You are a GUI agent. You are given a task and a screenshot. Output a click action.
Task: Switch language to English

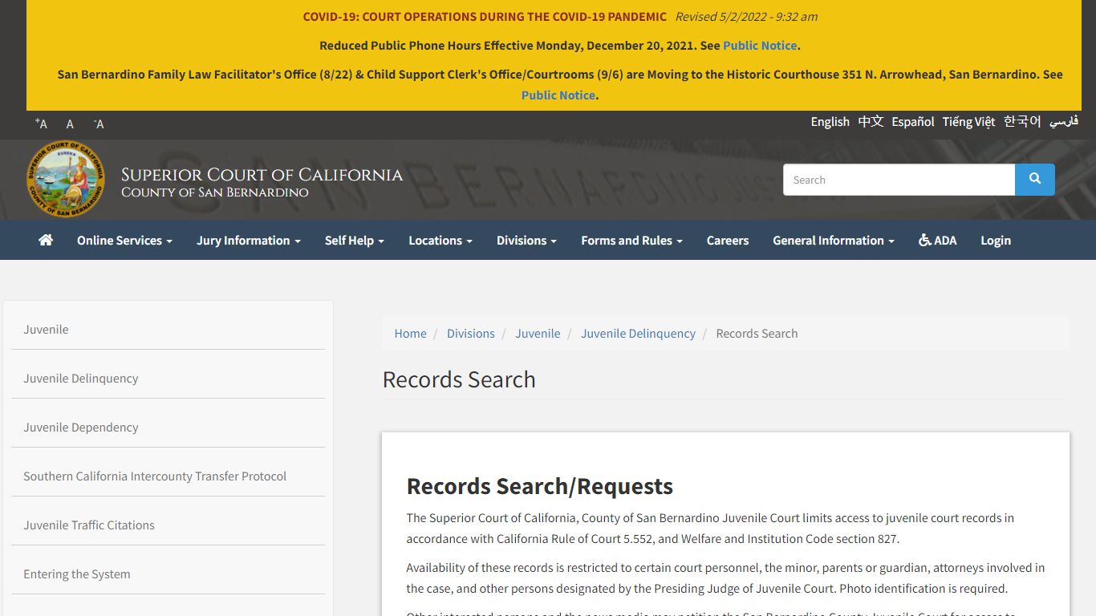[830, 122]
